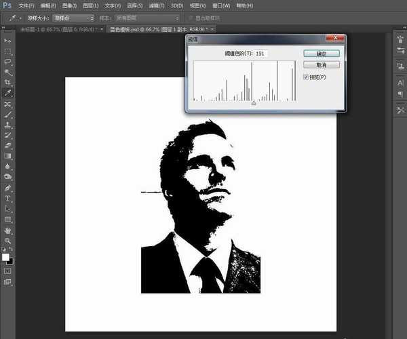Enable the 显示取样环 checkbox
407x339 pixels.
coord(190,18)
